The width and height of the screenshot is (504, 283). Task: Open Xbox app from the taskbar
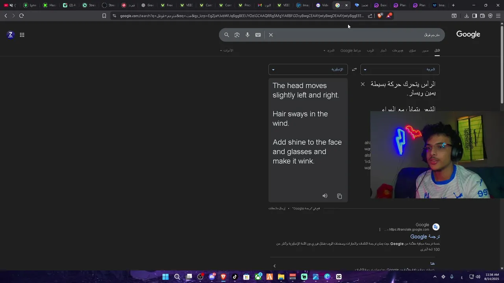click(x=258, y=277)
